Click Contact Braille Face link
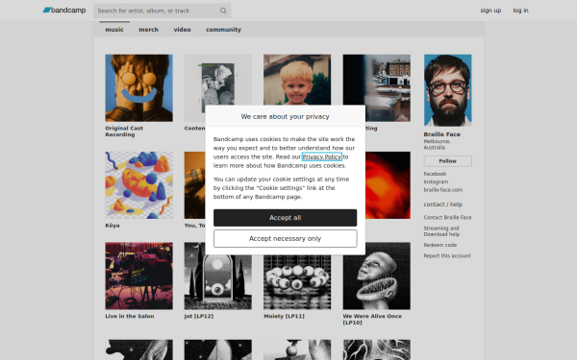The image size is (577, 360). (x=447, y=218)
